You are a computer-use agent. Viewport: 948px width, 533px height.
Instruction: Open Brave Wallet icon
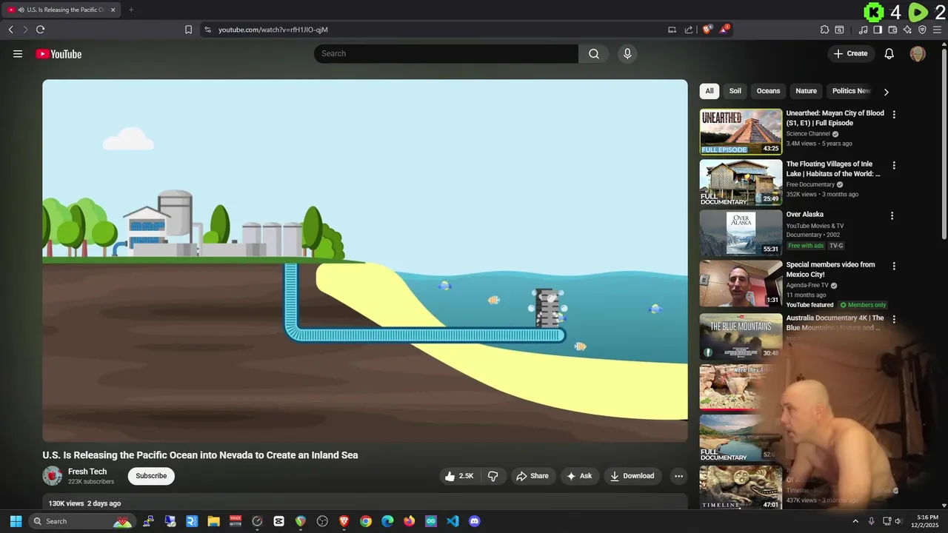point(892,30)
